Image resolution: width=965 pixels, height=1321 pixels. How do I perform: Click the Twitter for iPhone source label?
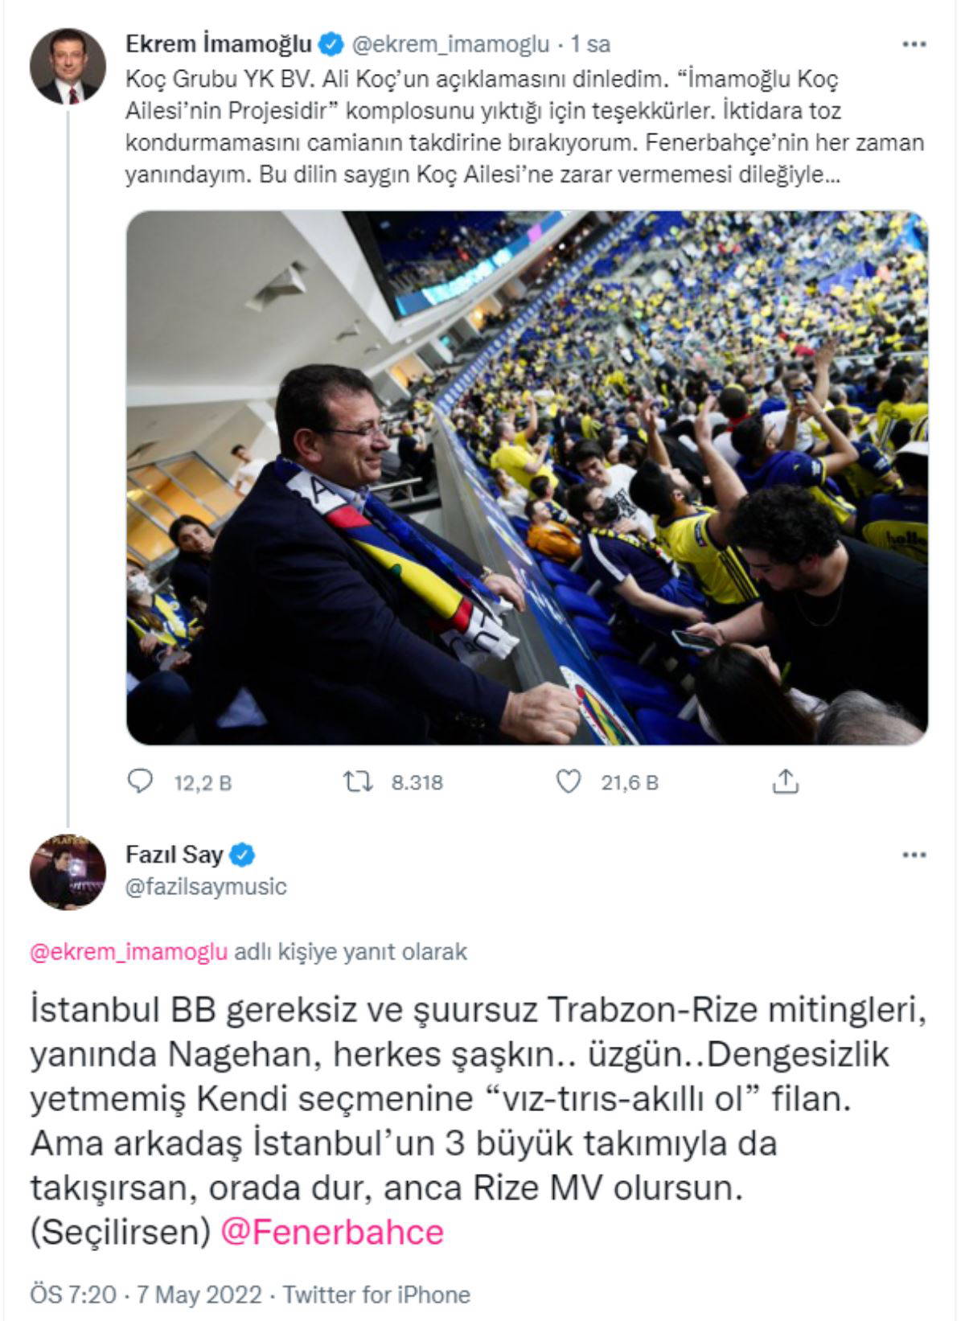(376, 1294)
